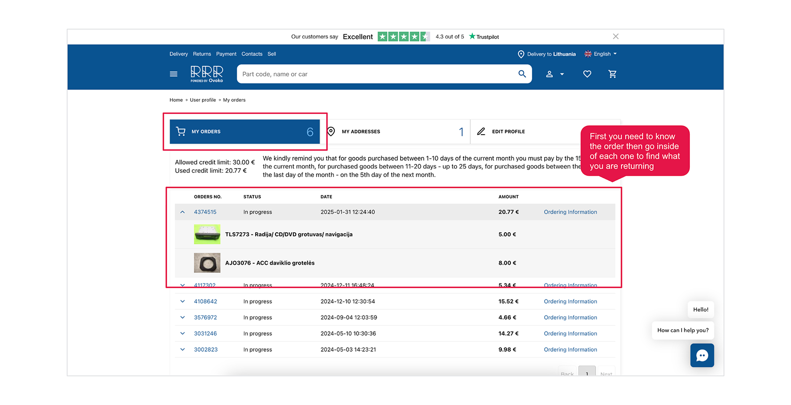791x405 pixels.
Task: Open the Edit Profile tab
Action: [x=508, y=132]
